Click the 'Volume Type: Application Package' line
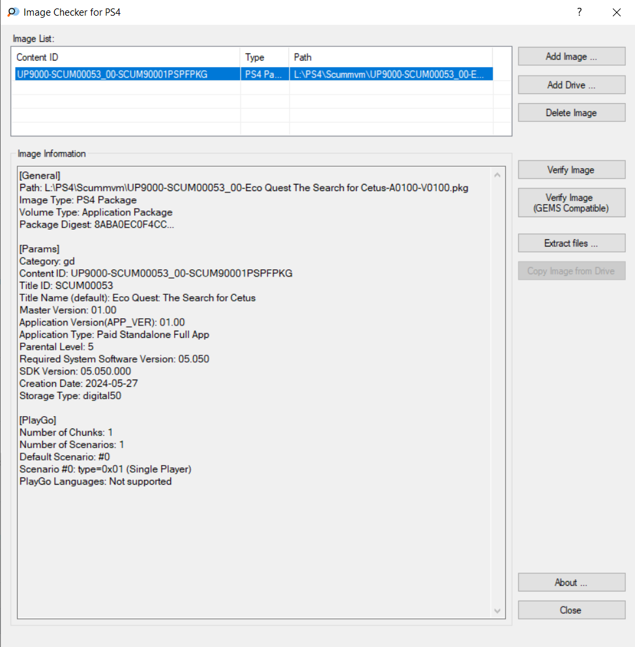Image resolution: width=635 pixels, height=647 pixels. 96,212
